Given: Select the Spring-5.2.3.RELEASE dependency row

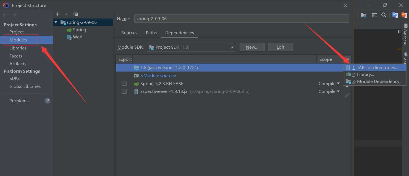Looking at the screenshot, I should click(x=229, y=83).
